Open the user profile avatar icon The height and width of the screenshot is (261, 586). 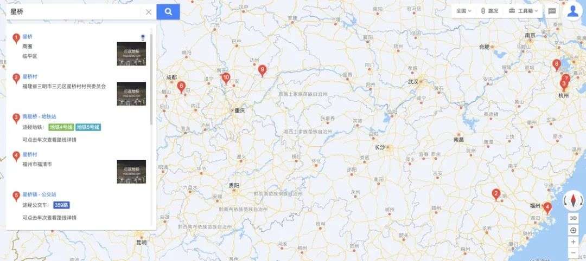coord(572,11)
